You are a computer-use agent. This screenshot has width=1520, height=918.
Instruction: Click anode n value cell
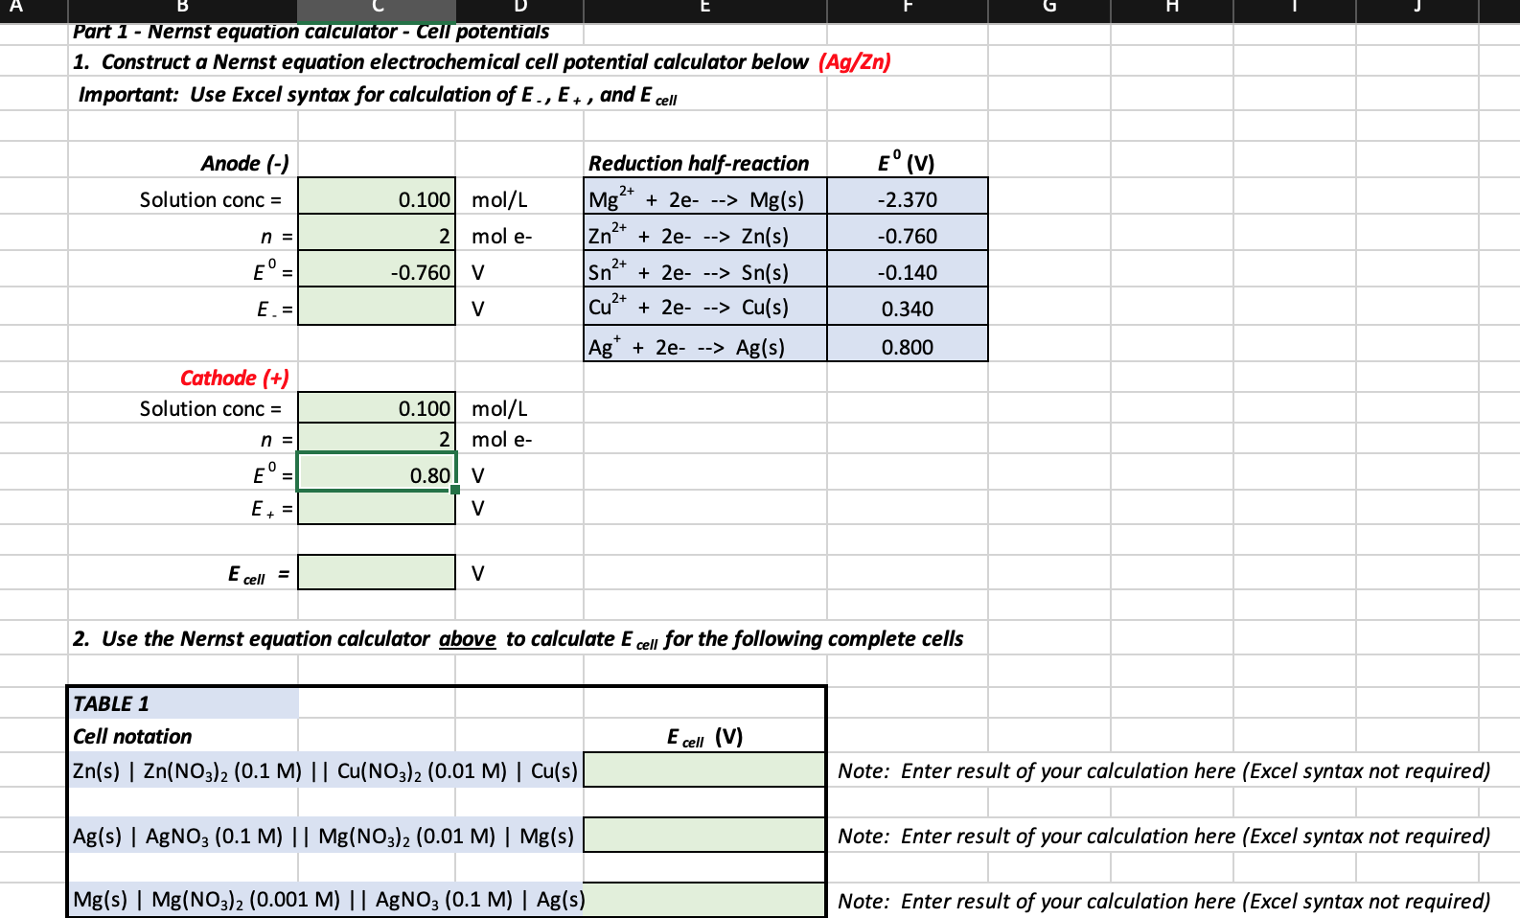tap(377, 233)
